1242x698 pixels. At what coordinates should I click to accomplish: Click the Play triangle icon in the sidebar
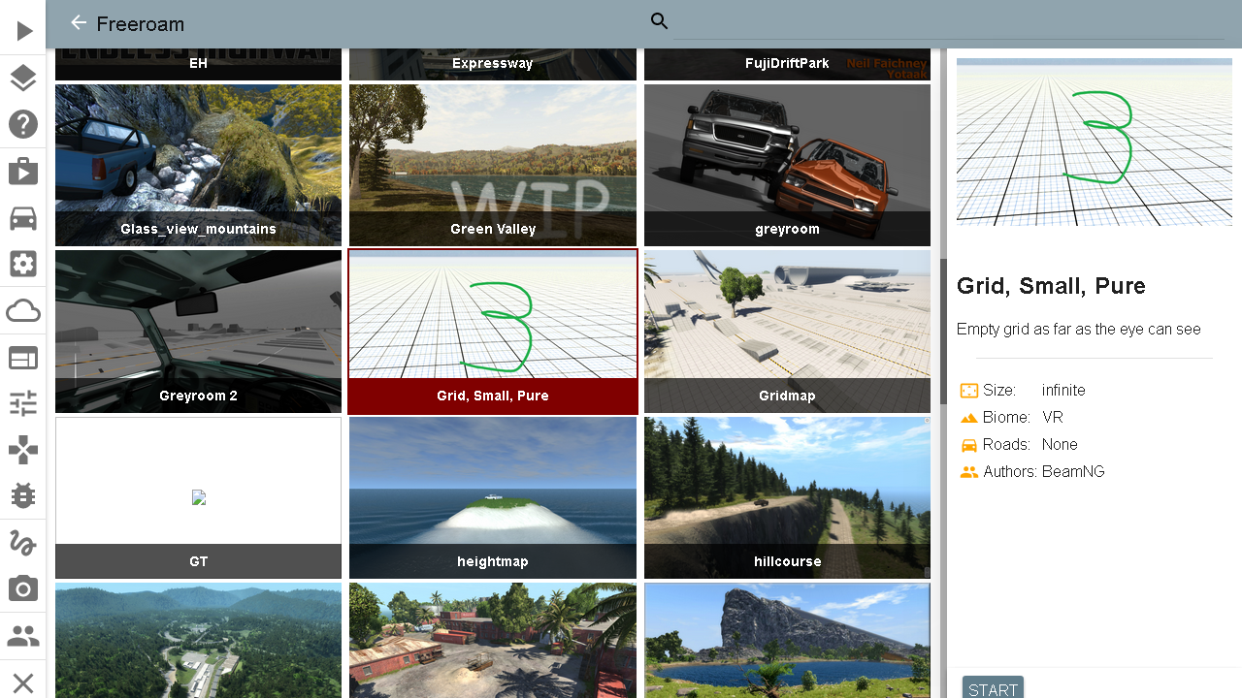click(x=23, y=32)
